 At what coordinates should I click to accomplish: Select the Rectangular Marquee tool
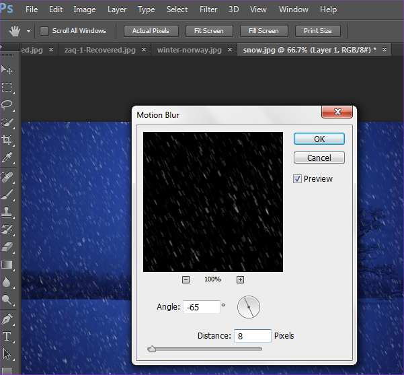click(7, 88)
